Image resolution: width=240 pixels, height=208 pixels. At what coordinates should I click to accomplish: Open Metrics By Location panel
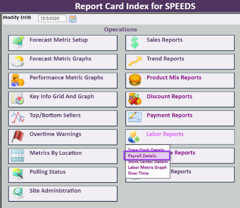(63, 156)
